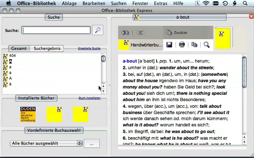Print the entry with the printer icon
254x158 pixels.
[x=182, y=45]
